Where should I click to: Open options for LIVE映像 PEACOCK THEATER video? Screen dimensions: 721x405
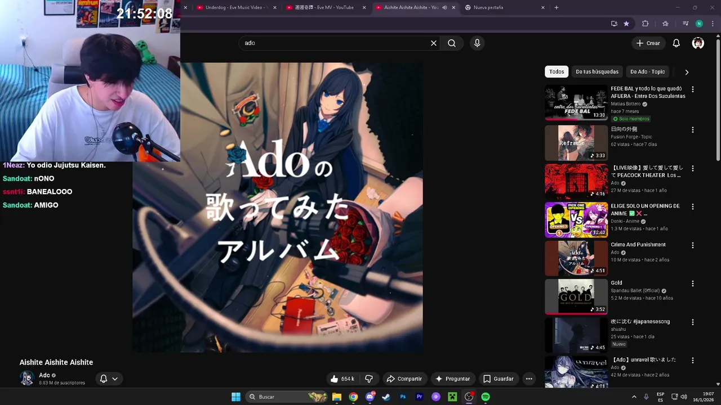tap(693, 169)
